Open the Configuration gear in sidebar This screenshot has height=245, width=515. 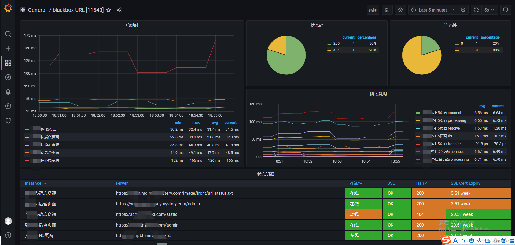tap(8, 106)
